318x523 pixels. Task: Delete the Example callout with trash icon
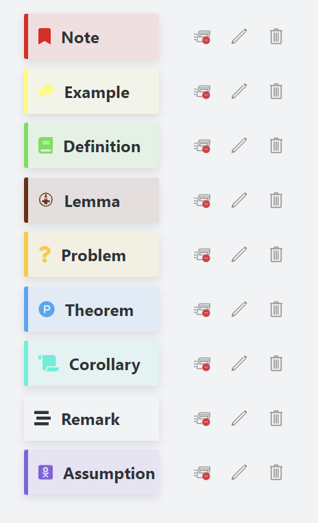point(276,91)
